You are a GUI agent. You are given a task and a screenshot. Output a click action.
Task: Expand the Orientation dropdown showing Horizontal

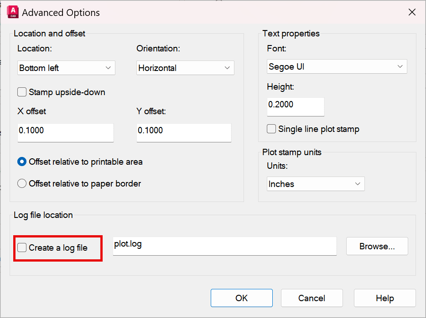pos(185,68)
